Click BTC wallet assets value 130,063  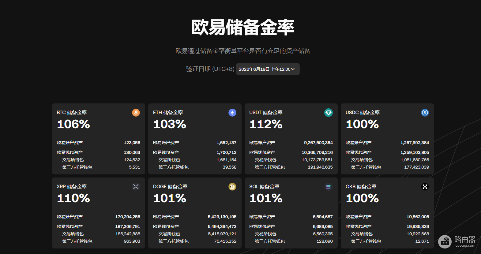pyautogui.click(x=132, y=152)
